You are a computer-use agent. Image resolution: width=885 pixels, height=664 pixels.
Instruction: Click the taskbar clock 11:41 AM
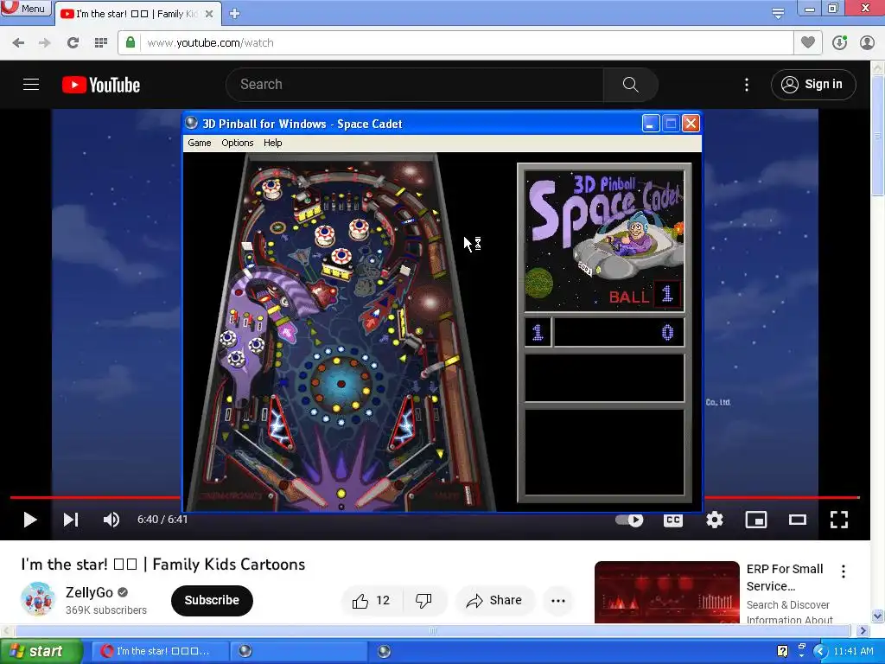tap(853, 651)
